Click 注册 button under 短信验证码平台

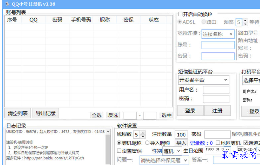[x=217, y=111]
